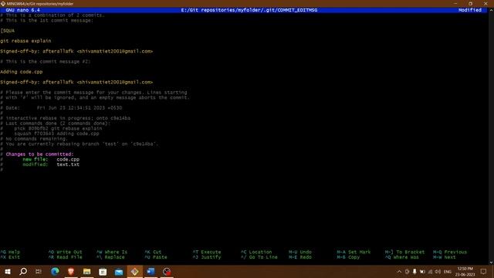Open Microsoft Store from the taskbar

click(103, 271)
